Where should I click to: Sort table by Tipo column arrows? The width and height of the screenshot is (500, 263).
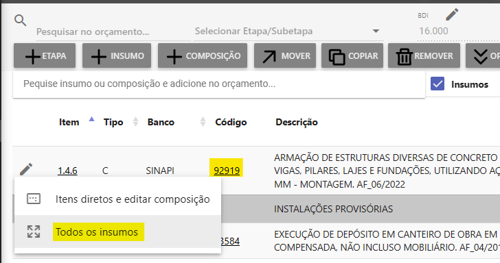[135, 122]
